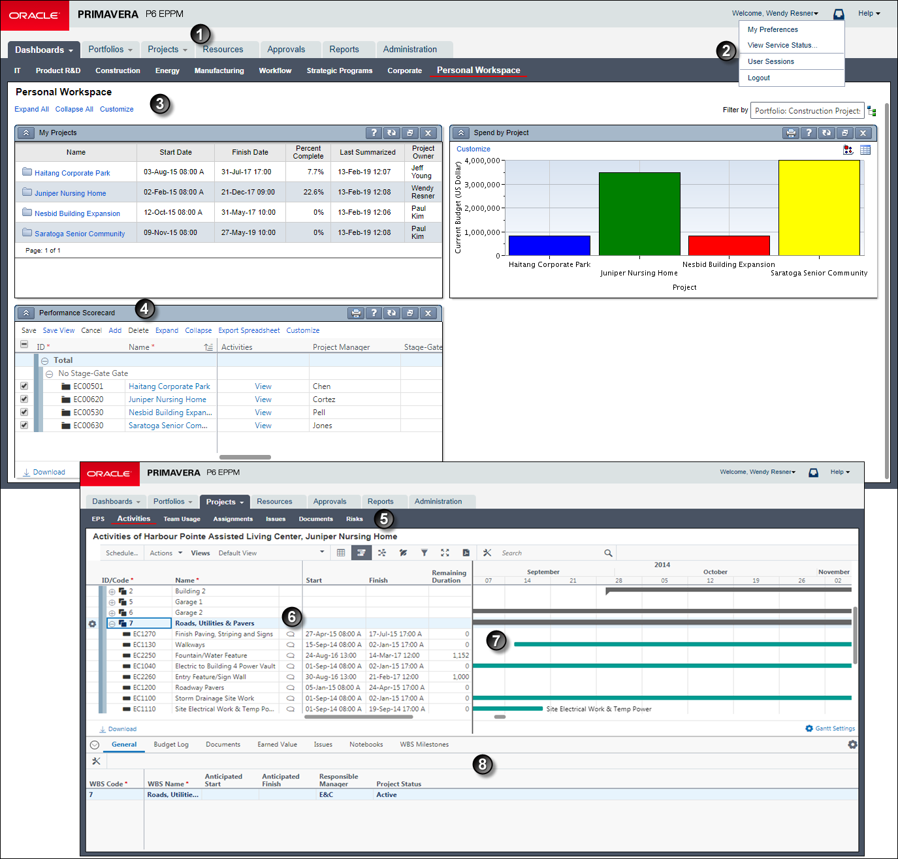Image resolution: width=898 pixels, height=859 pixels.
Task: Click yellow Saratoga Senior Community bar
Action: (819, 208)
